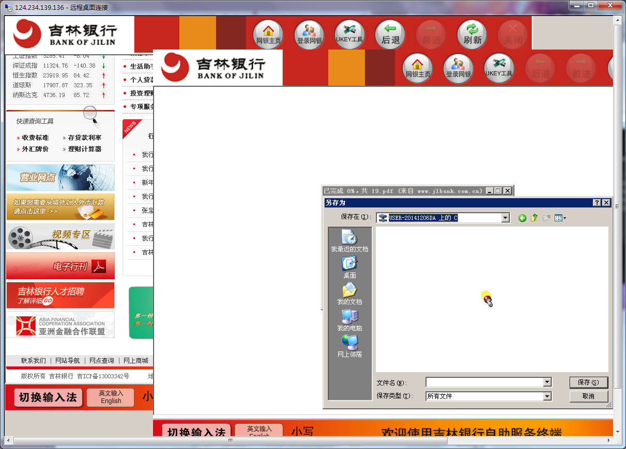Go back using the green arrow in Save dialog
626x449 pixels.
[522, 218]
